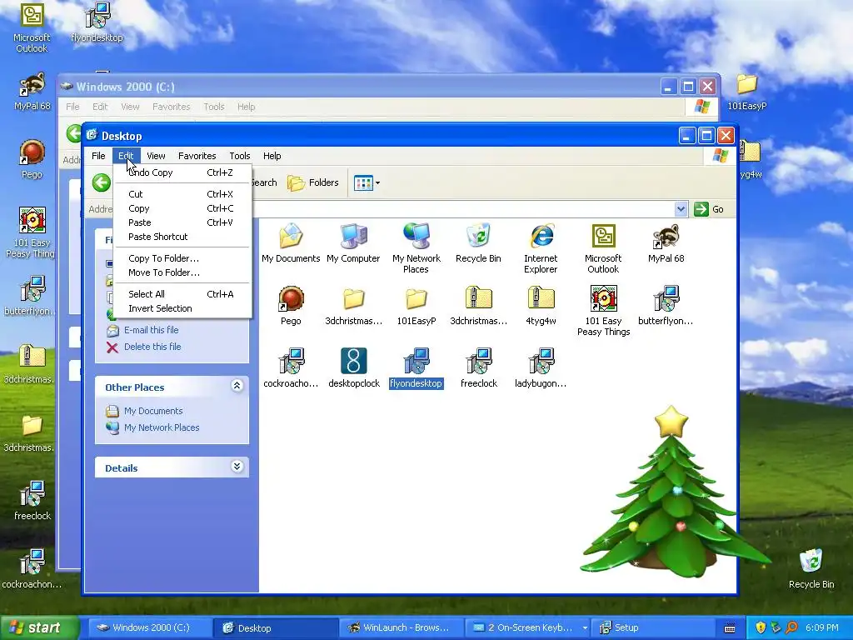Expand the Details panel
853x640 pixels.
point(237,467)
